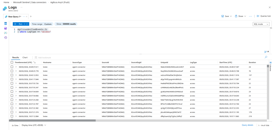This screenshot has height=130, width=275.
Task: Change the Time range Custom setting
Action: [x=42, y=24]
